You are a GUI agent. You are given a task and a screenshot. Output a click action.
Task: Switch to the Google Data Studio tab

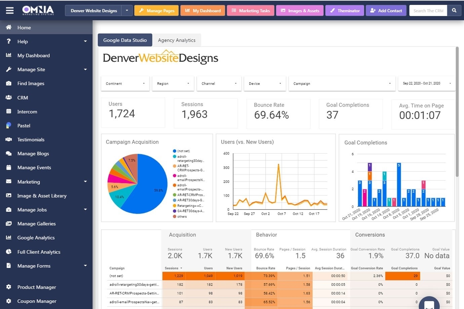(x=125, y=40)
